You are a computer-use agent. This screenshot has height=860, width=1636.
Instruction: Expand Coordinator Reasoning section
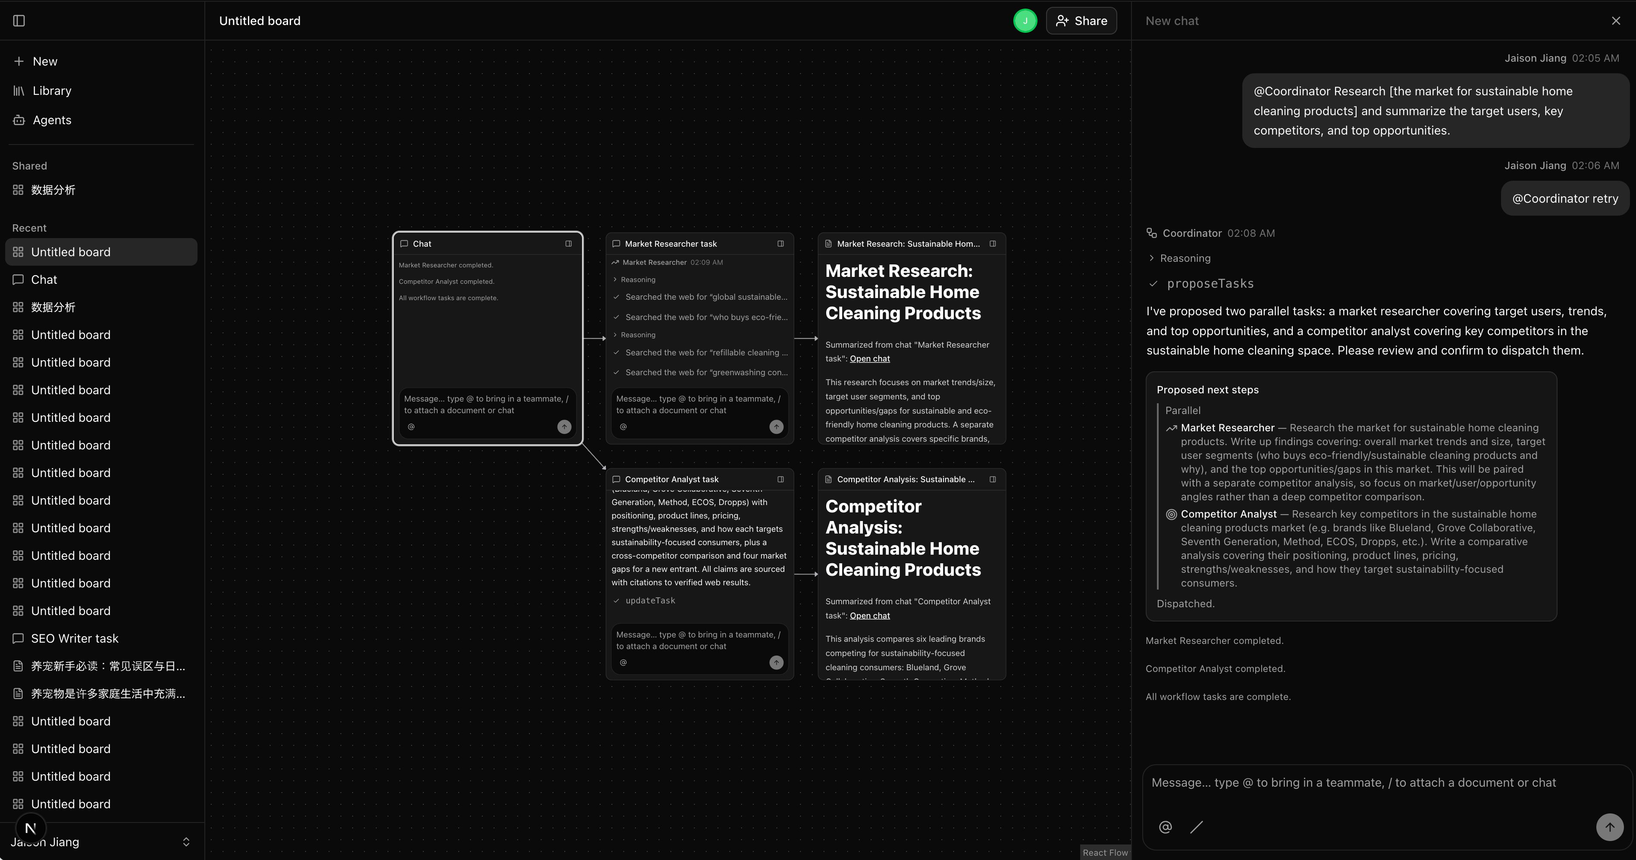(1180, 258)
